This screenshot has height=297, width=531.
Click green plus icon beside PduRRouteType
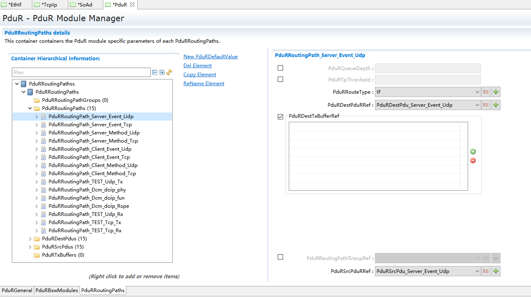[496, 92]
